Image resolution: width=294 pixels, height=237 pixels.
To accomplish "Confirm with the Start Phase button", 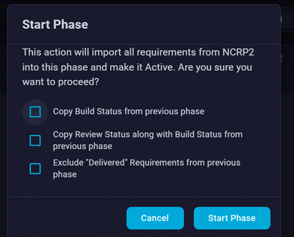I will coord(232,218).
